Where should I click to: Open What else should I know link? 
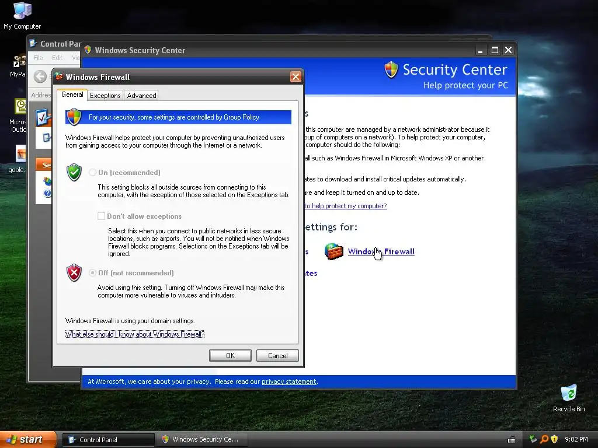tap(135, 334)
